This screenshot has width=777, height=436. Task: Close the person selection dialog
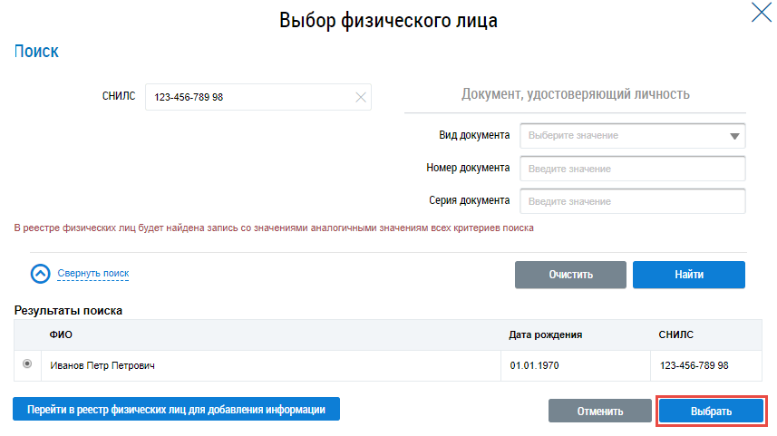tap(759, 14)
